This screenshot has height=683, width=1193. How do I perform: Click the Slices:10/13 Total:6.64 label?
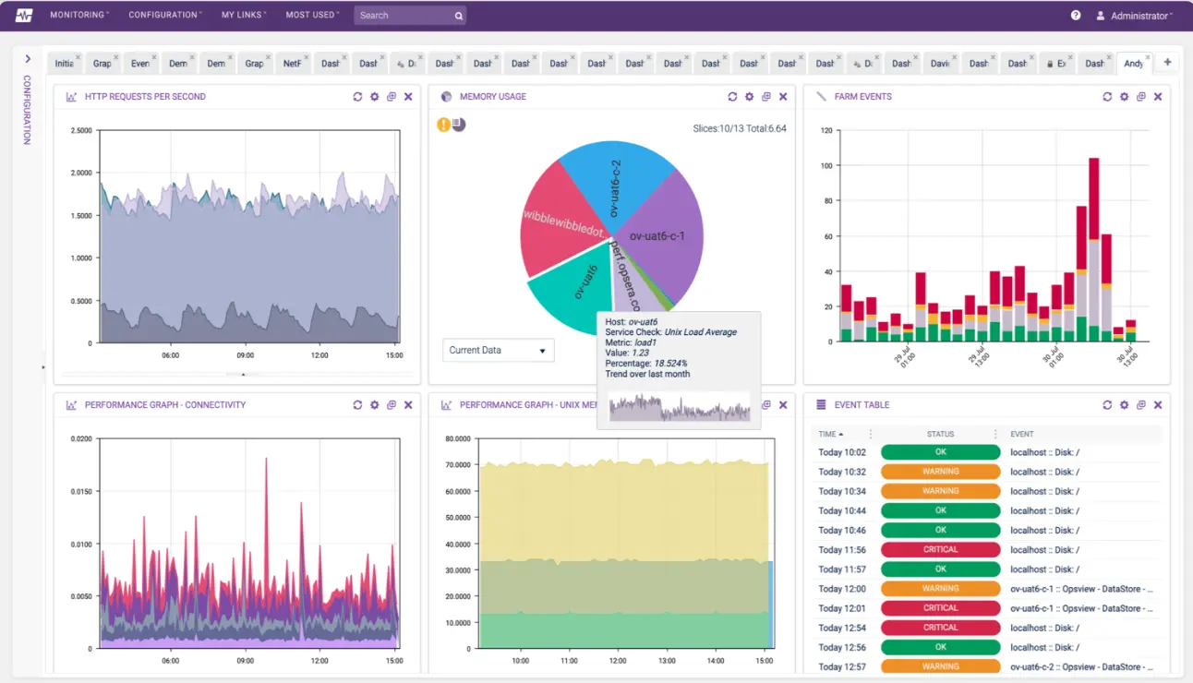click(x=740, y=128)
